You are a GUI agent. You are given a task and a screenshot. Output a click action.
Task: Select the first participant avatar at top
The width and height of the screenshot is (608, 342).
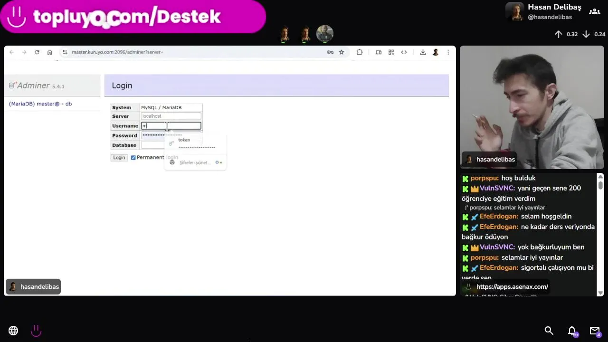click(284, 34)
